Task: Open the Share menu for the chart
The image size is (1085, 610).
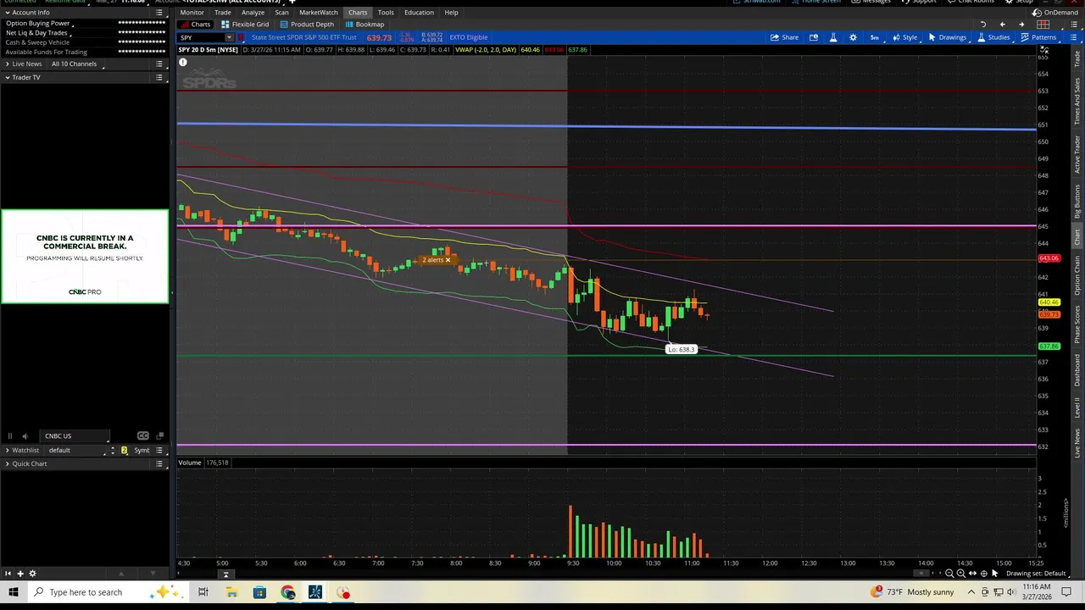Action: [x=784, y=37]
